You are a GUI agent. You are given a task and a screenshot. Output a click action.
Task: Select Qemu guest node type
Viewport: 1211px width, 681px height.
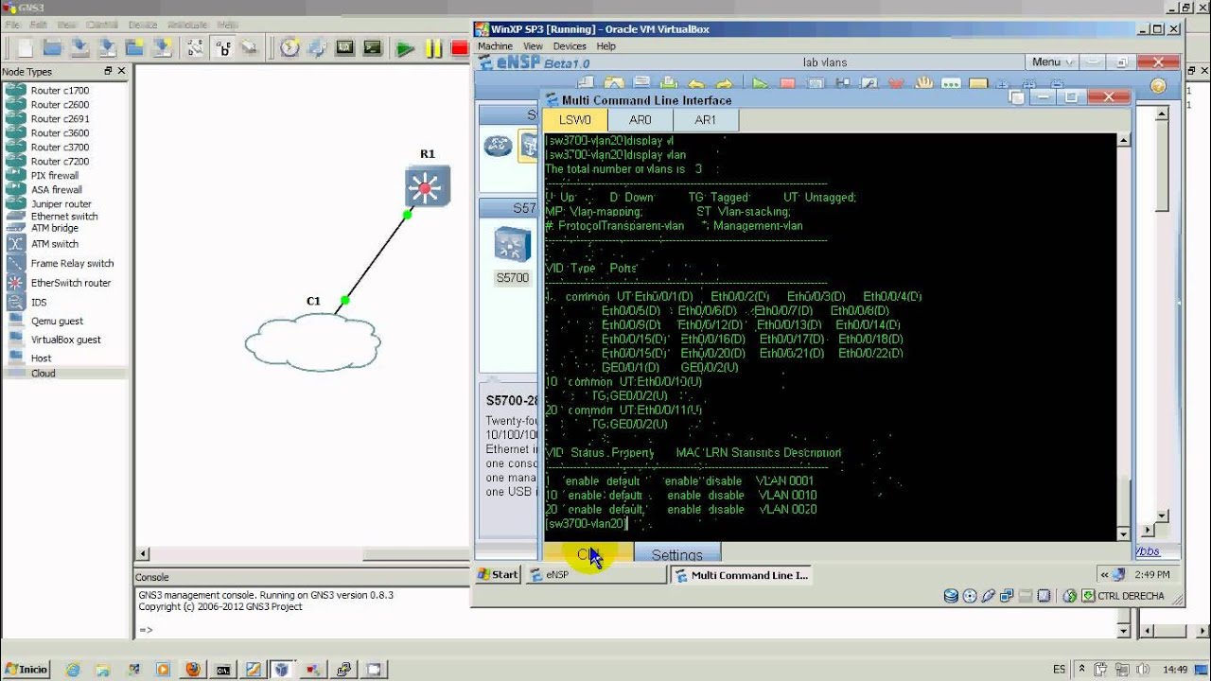[x=57, y=322]
